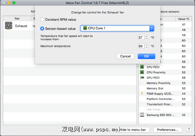Select the Memory Proximity sensor row

[165, 83]
